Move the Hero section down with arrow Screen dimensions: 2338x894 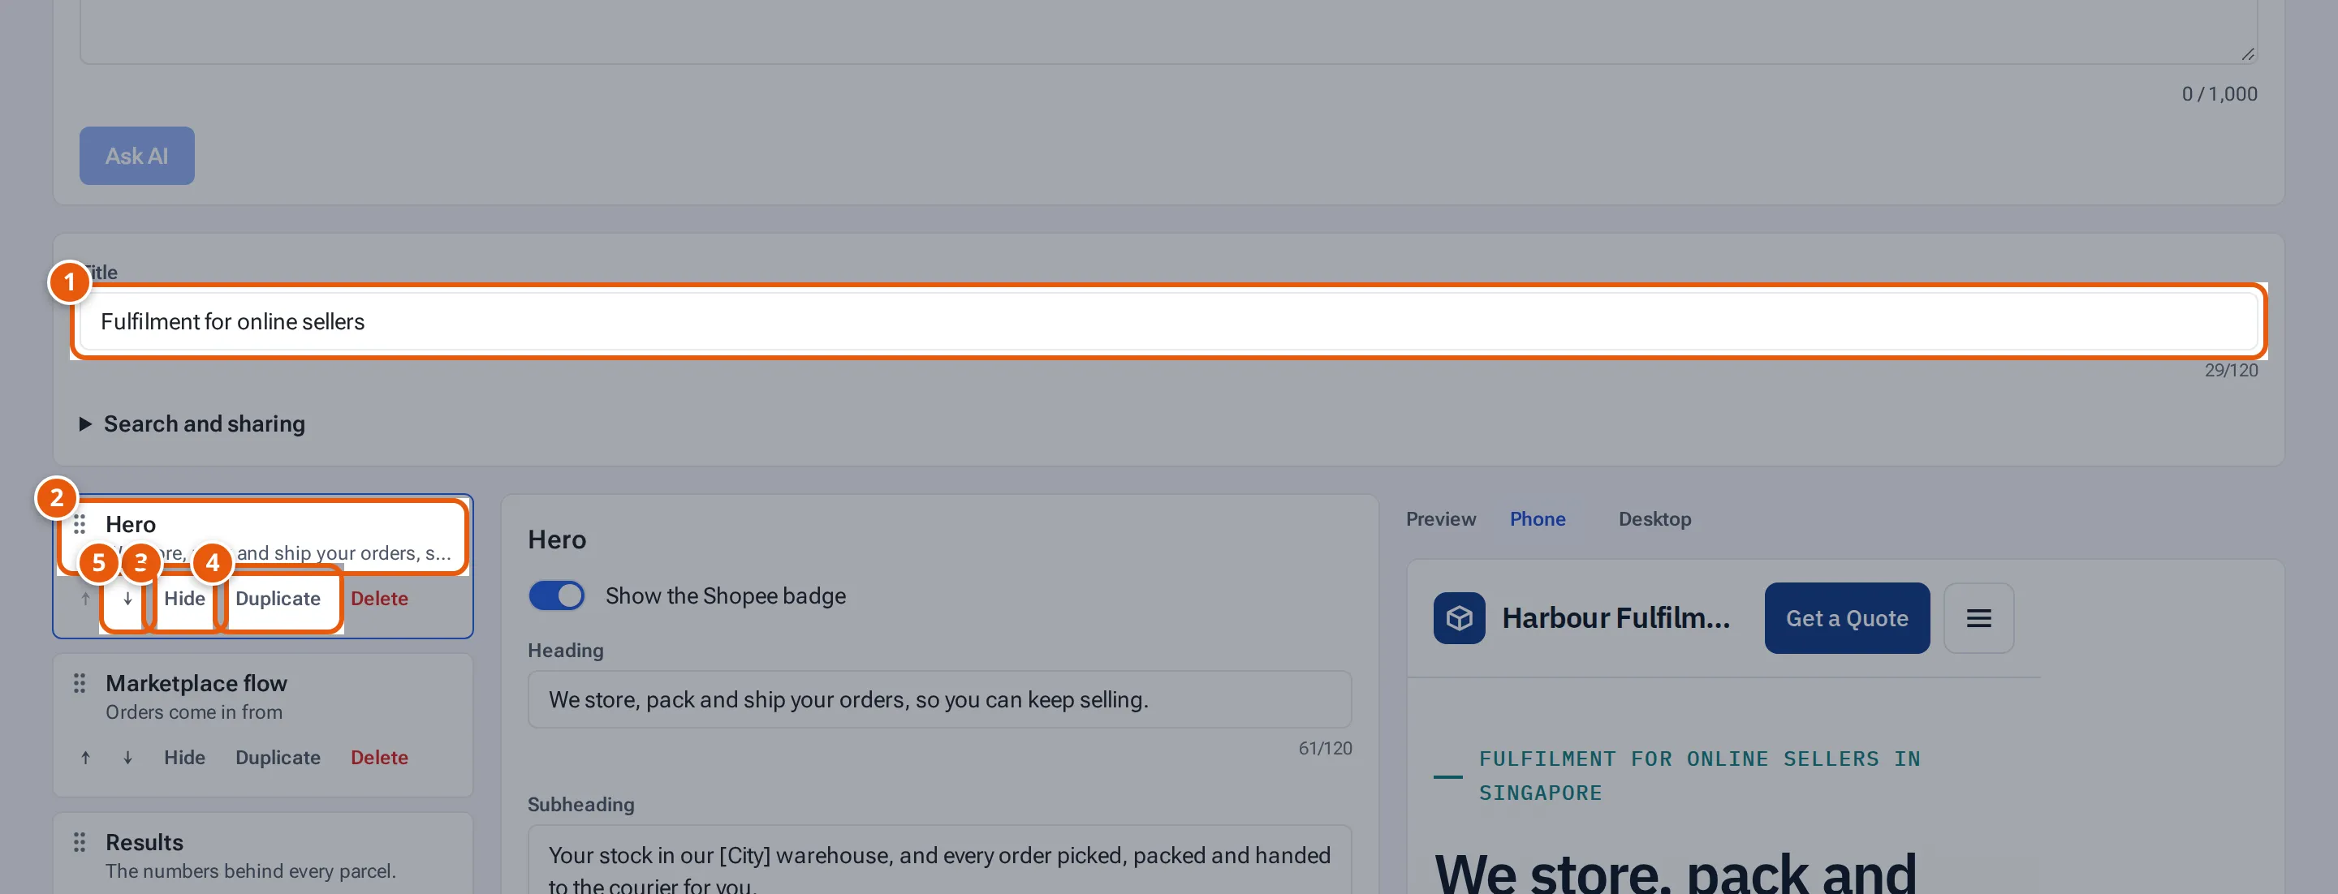click(x=128, y=599)
